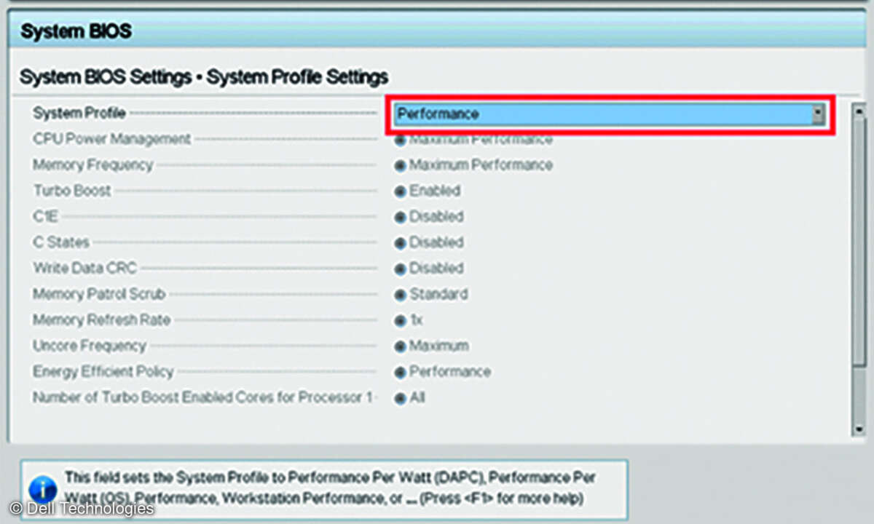Toggle the Turbo Boost Enabled bullet
Screen dimensions: 874x524
400,191
